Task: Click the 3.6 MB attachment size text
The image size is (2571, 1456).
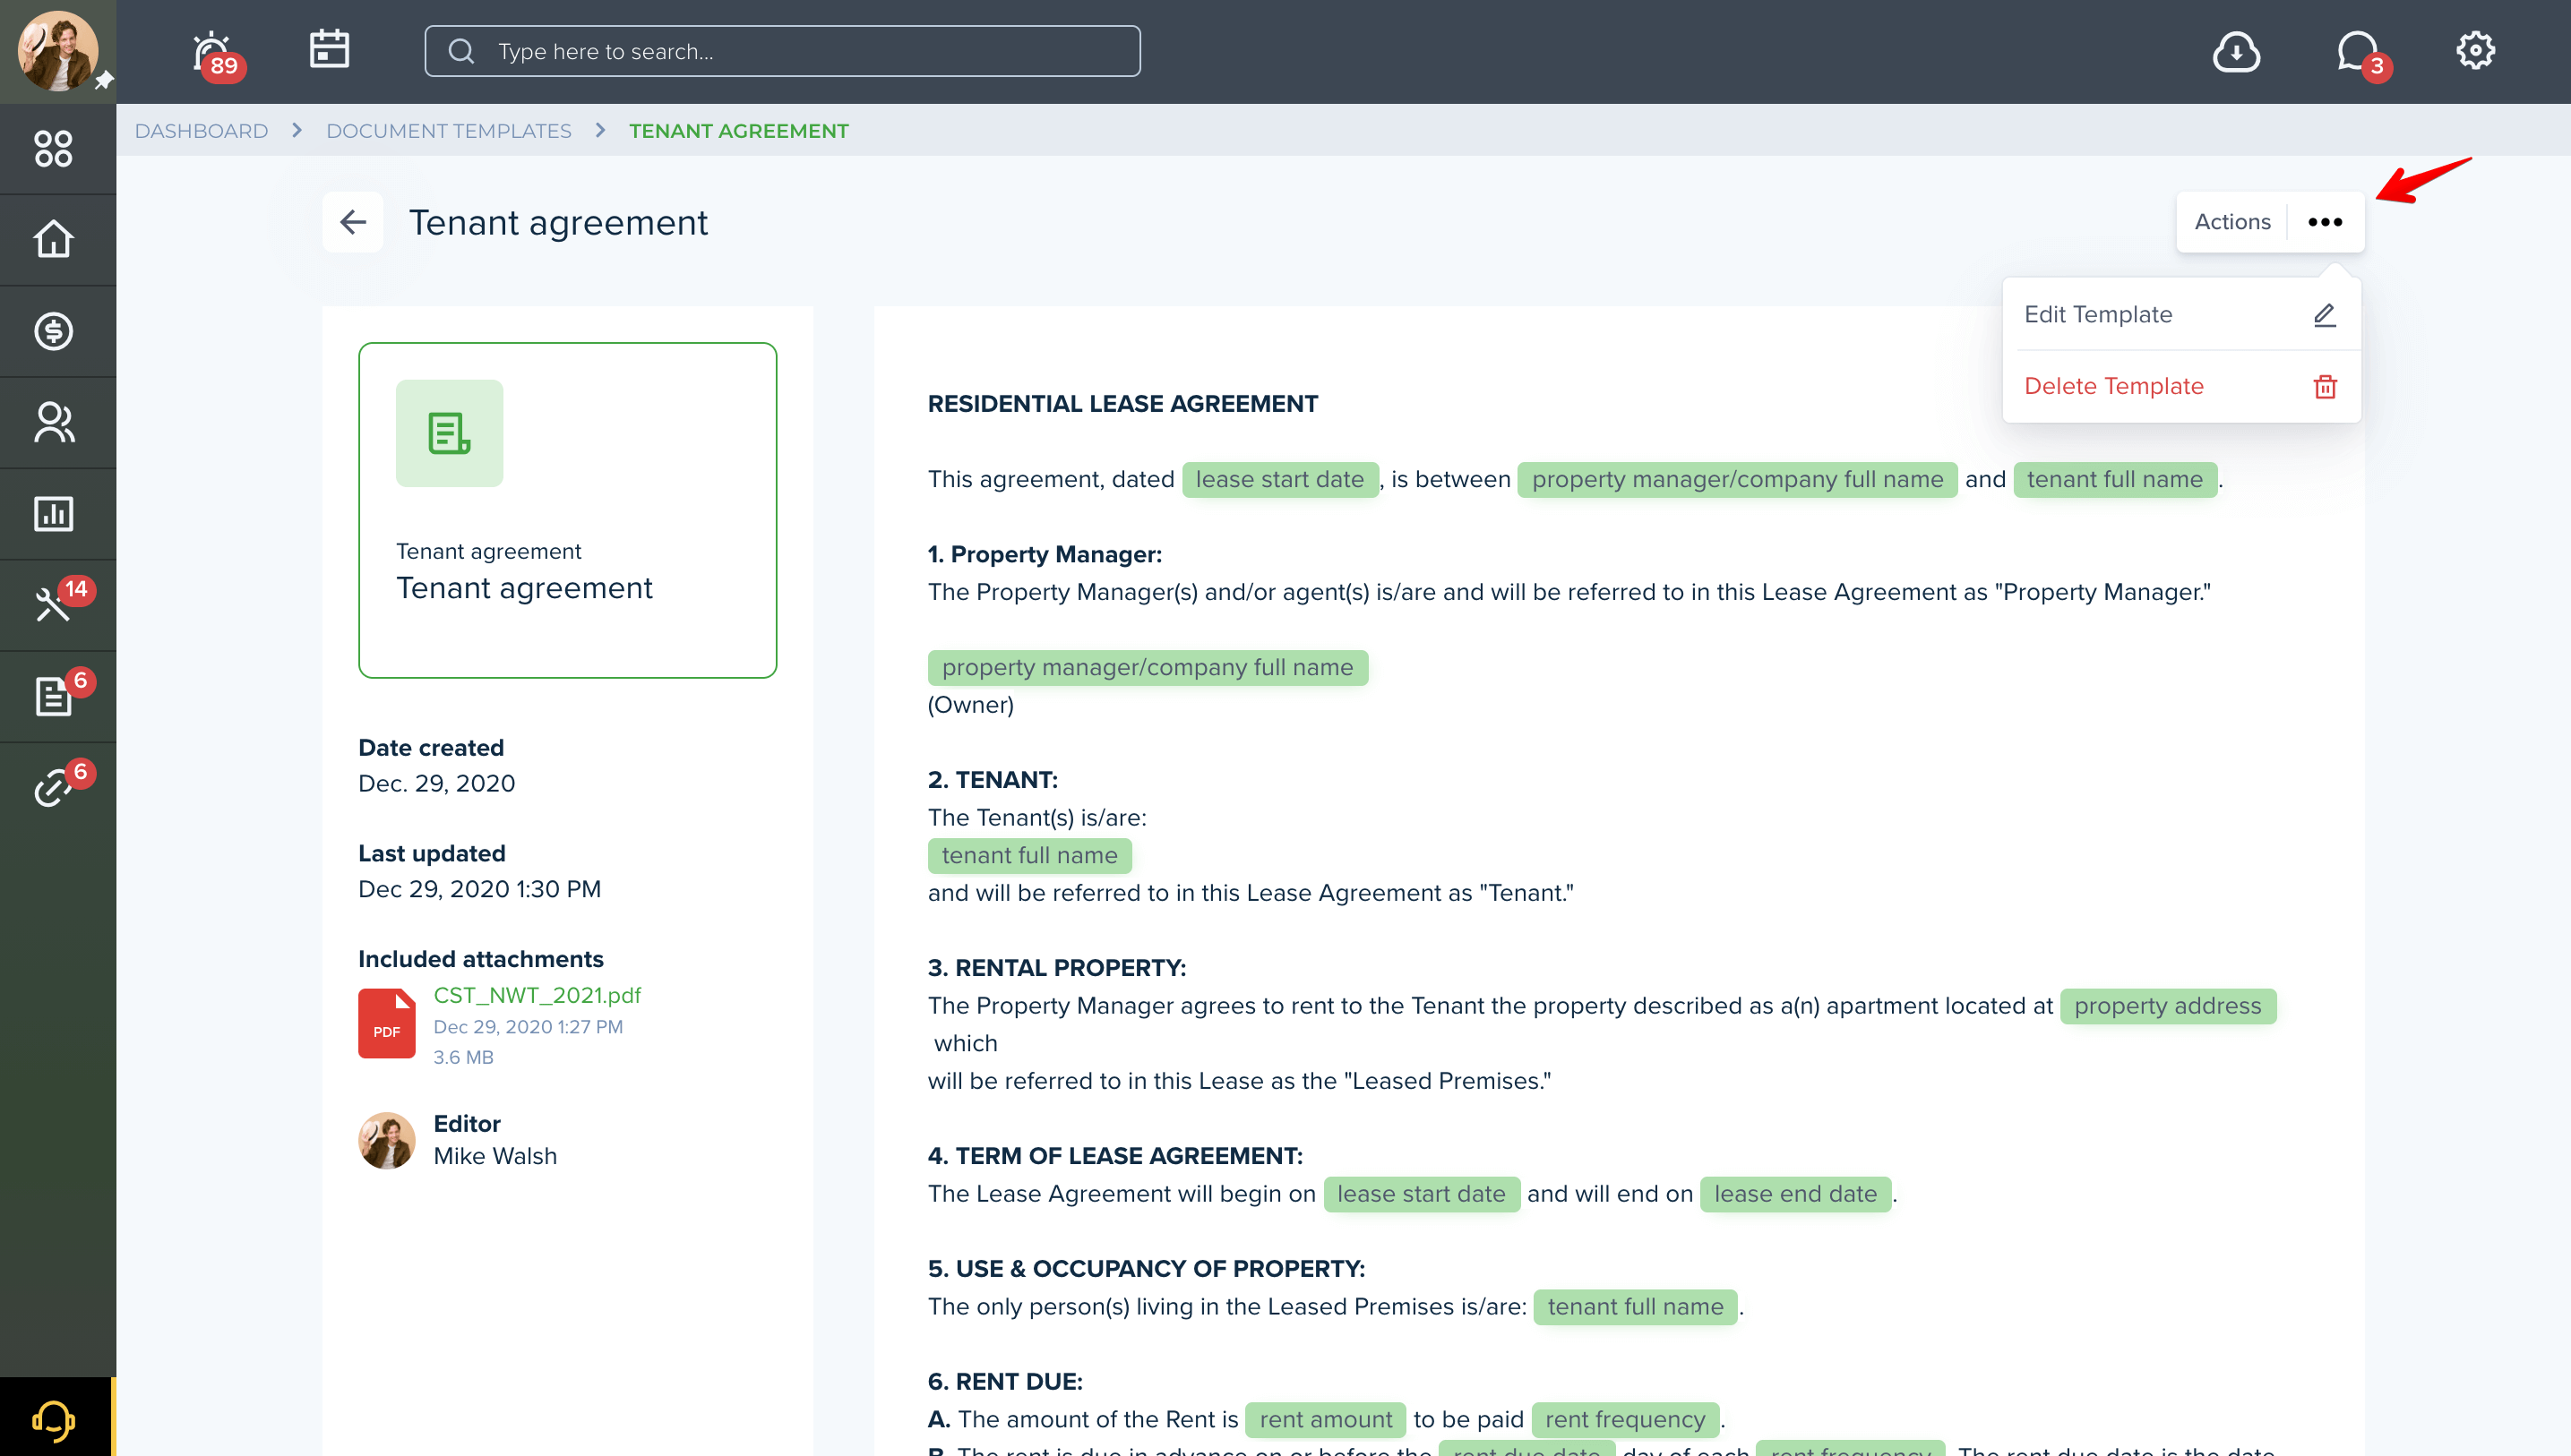Action: (463, 1057)
